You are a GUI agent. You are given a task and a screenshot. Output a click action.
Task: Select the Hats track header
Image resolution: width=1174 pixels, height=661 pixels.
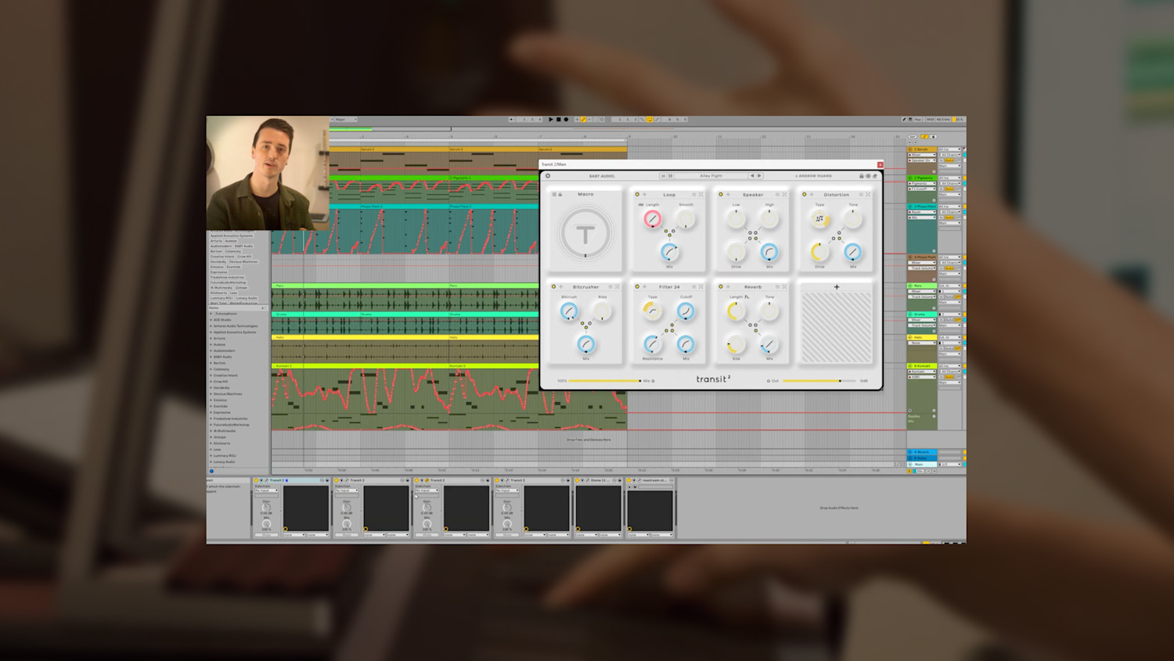[x=923, y=337]
